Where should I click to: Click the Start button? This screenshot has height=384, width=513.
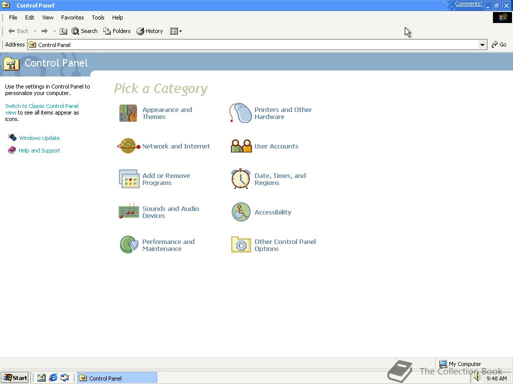pyautogui.click(x=15, y=378)
